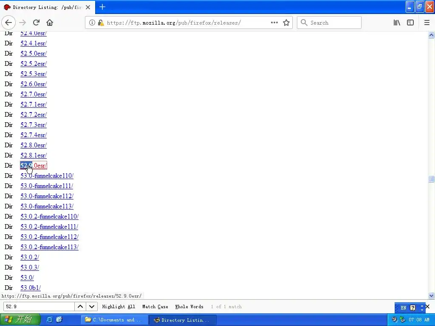The image size is (435, 326).
Task: Open the 52.7.3esr/ directory link
Action: tap(34, 125)
